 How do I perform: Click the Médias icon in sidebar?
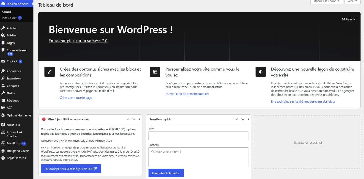pyautogui.click(x=3, y=35)
